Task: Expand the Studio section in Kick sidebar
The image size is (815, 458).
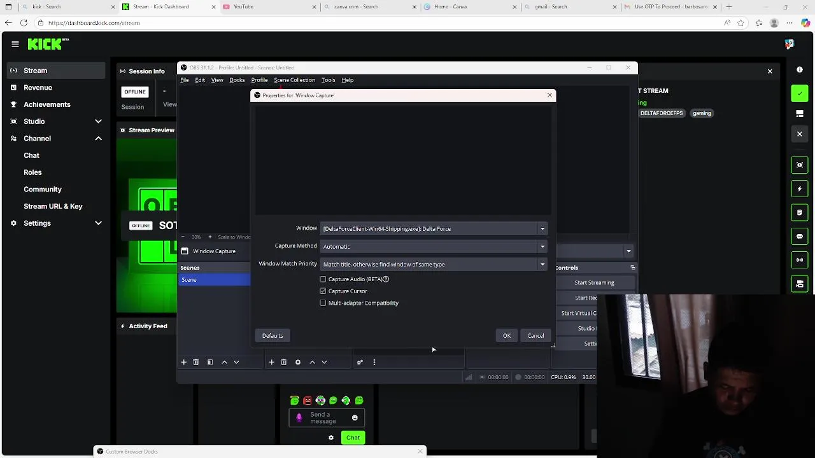Action: [x=98, y=121]
